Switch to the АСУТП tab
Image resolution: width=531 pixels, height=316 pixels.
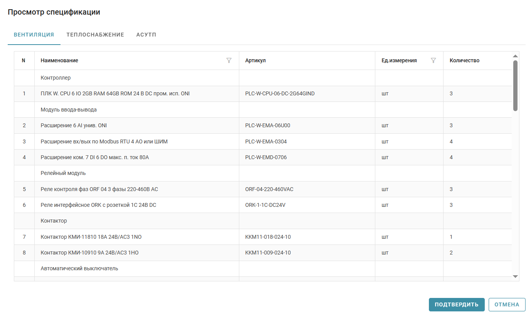[146, 35]
